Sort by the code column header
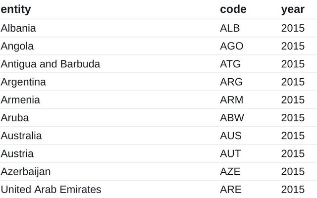The image size is (317, 198). tap(233, 9)
